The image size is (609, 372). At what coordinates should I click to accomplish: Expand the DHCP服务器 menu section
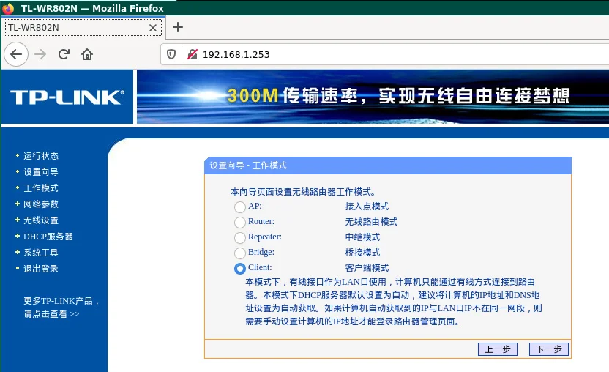[48, 237]
